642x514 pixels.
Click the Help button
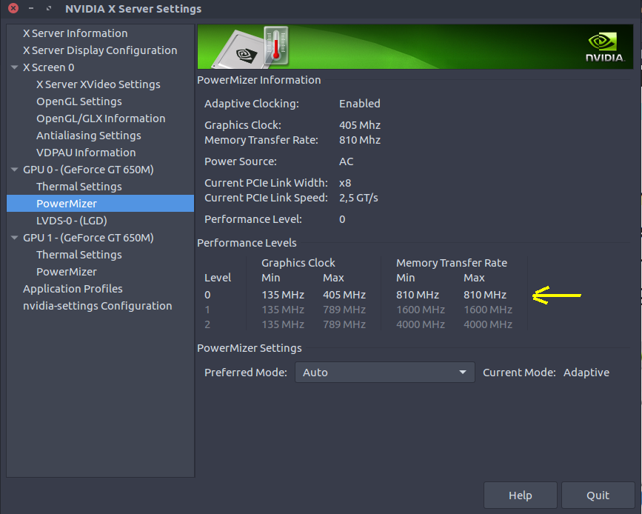click(x=521, y=495)
